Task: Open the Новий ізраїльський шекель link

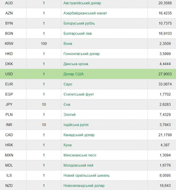Action: click(86, 175)
